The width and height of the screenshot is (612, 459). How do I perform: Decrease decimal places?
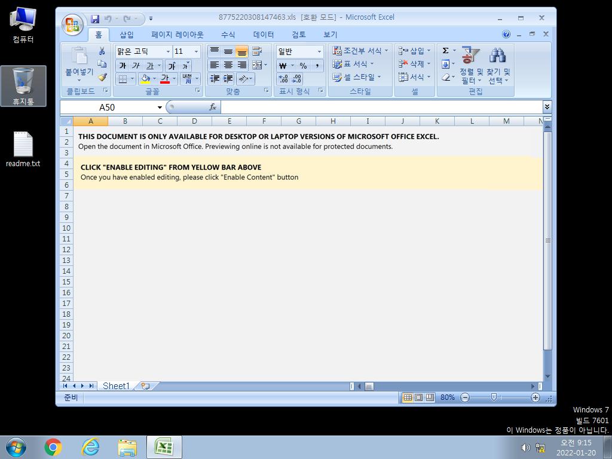click(296, 79)
